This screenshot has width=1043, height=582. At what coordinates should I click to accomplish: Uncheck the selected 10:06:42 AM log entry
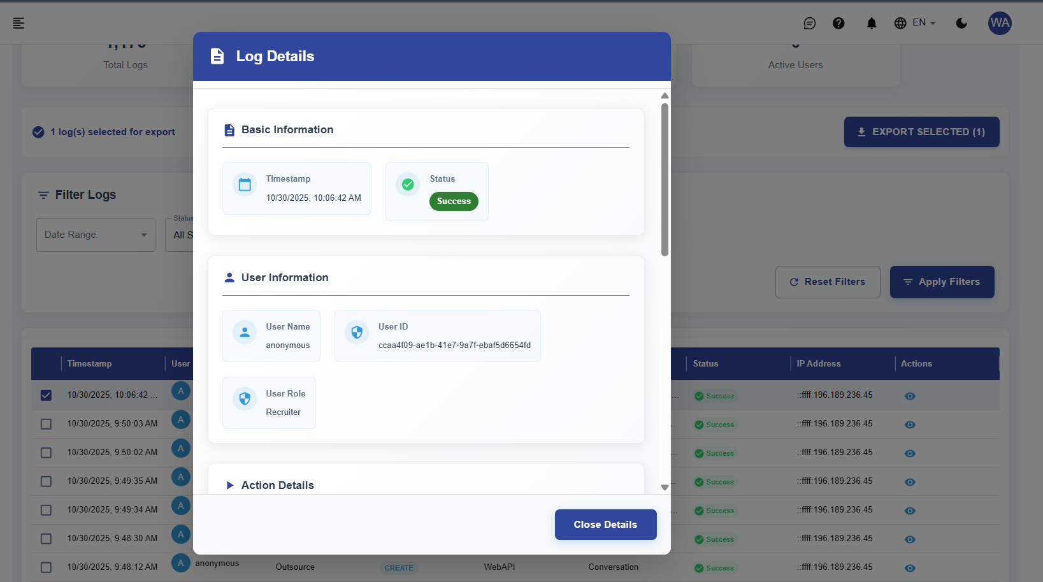point(46,395)
